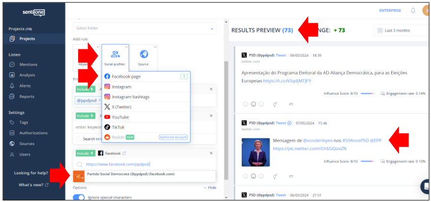Remove the Facebook rule with its X
Image resolution: width=431 pixels, height=202 pixels.
211,153
